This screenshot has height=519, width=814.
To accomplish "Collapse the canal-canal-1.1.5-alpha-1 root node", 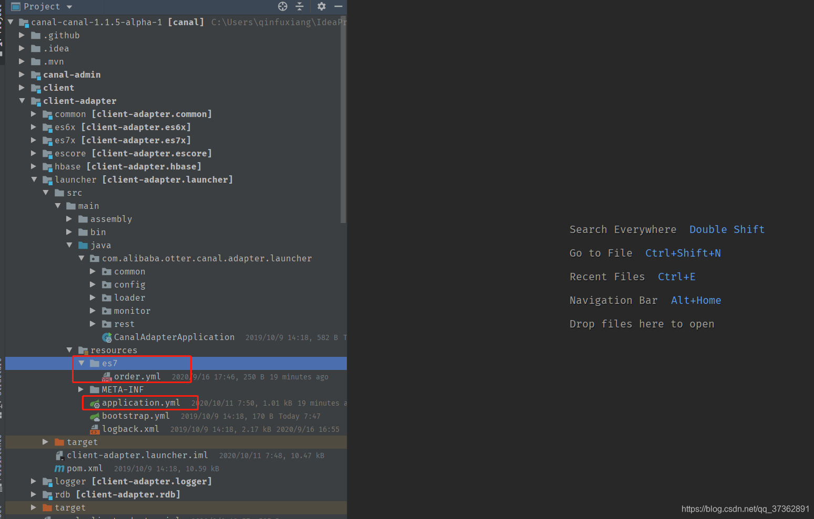I will point(11,22).
